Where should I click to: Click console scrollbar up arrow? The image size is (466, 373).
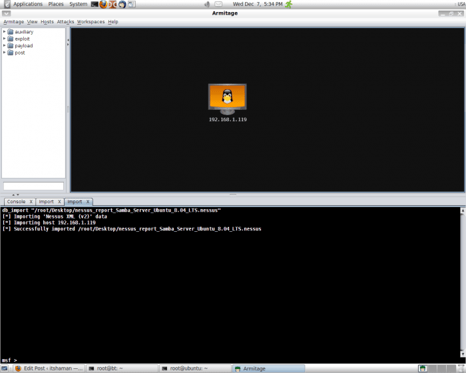click(x=463, y=210)
